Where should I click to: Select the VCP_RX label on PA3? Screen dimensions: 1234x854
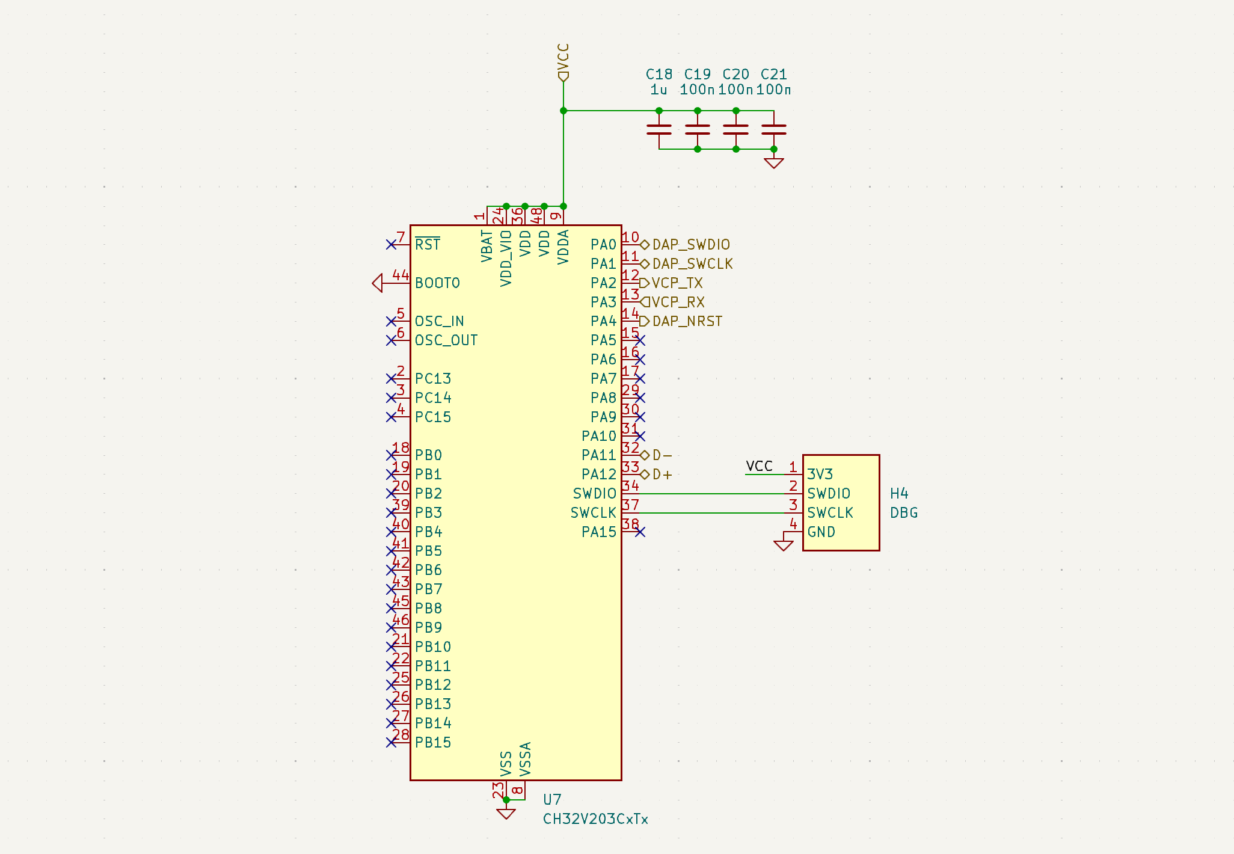[672, 302]
